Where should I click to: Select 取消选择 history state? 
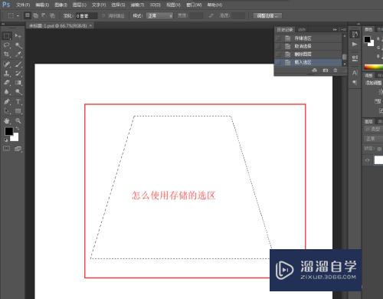coord(309,46)
